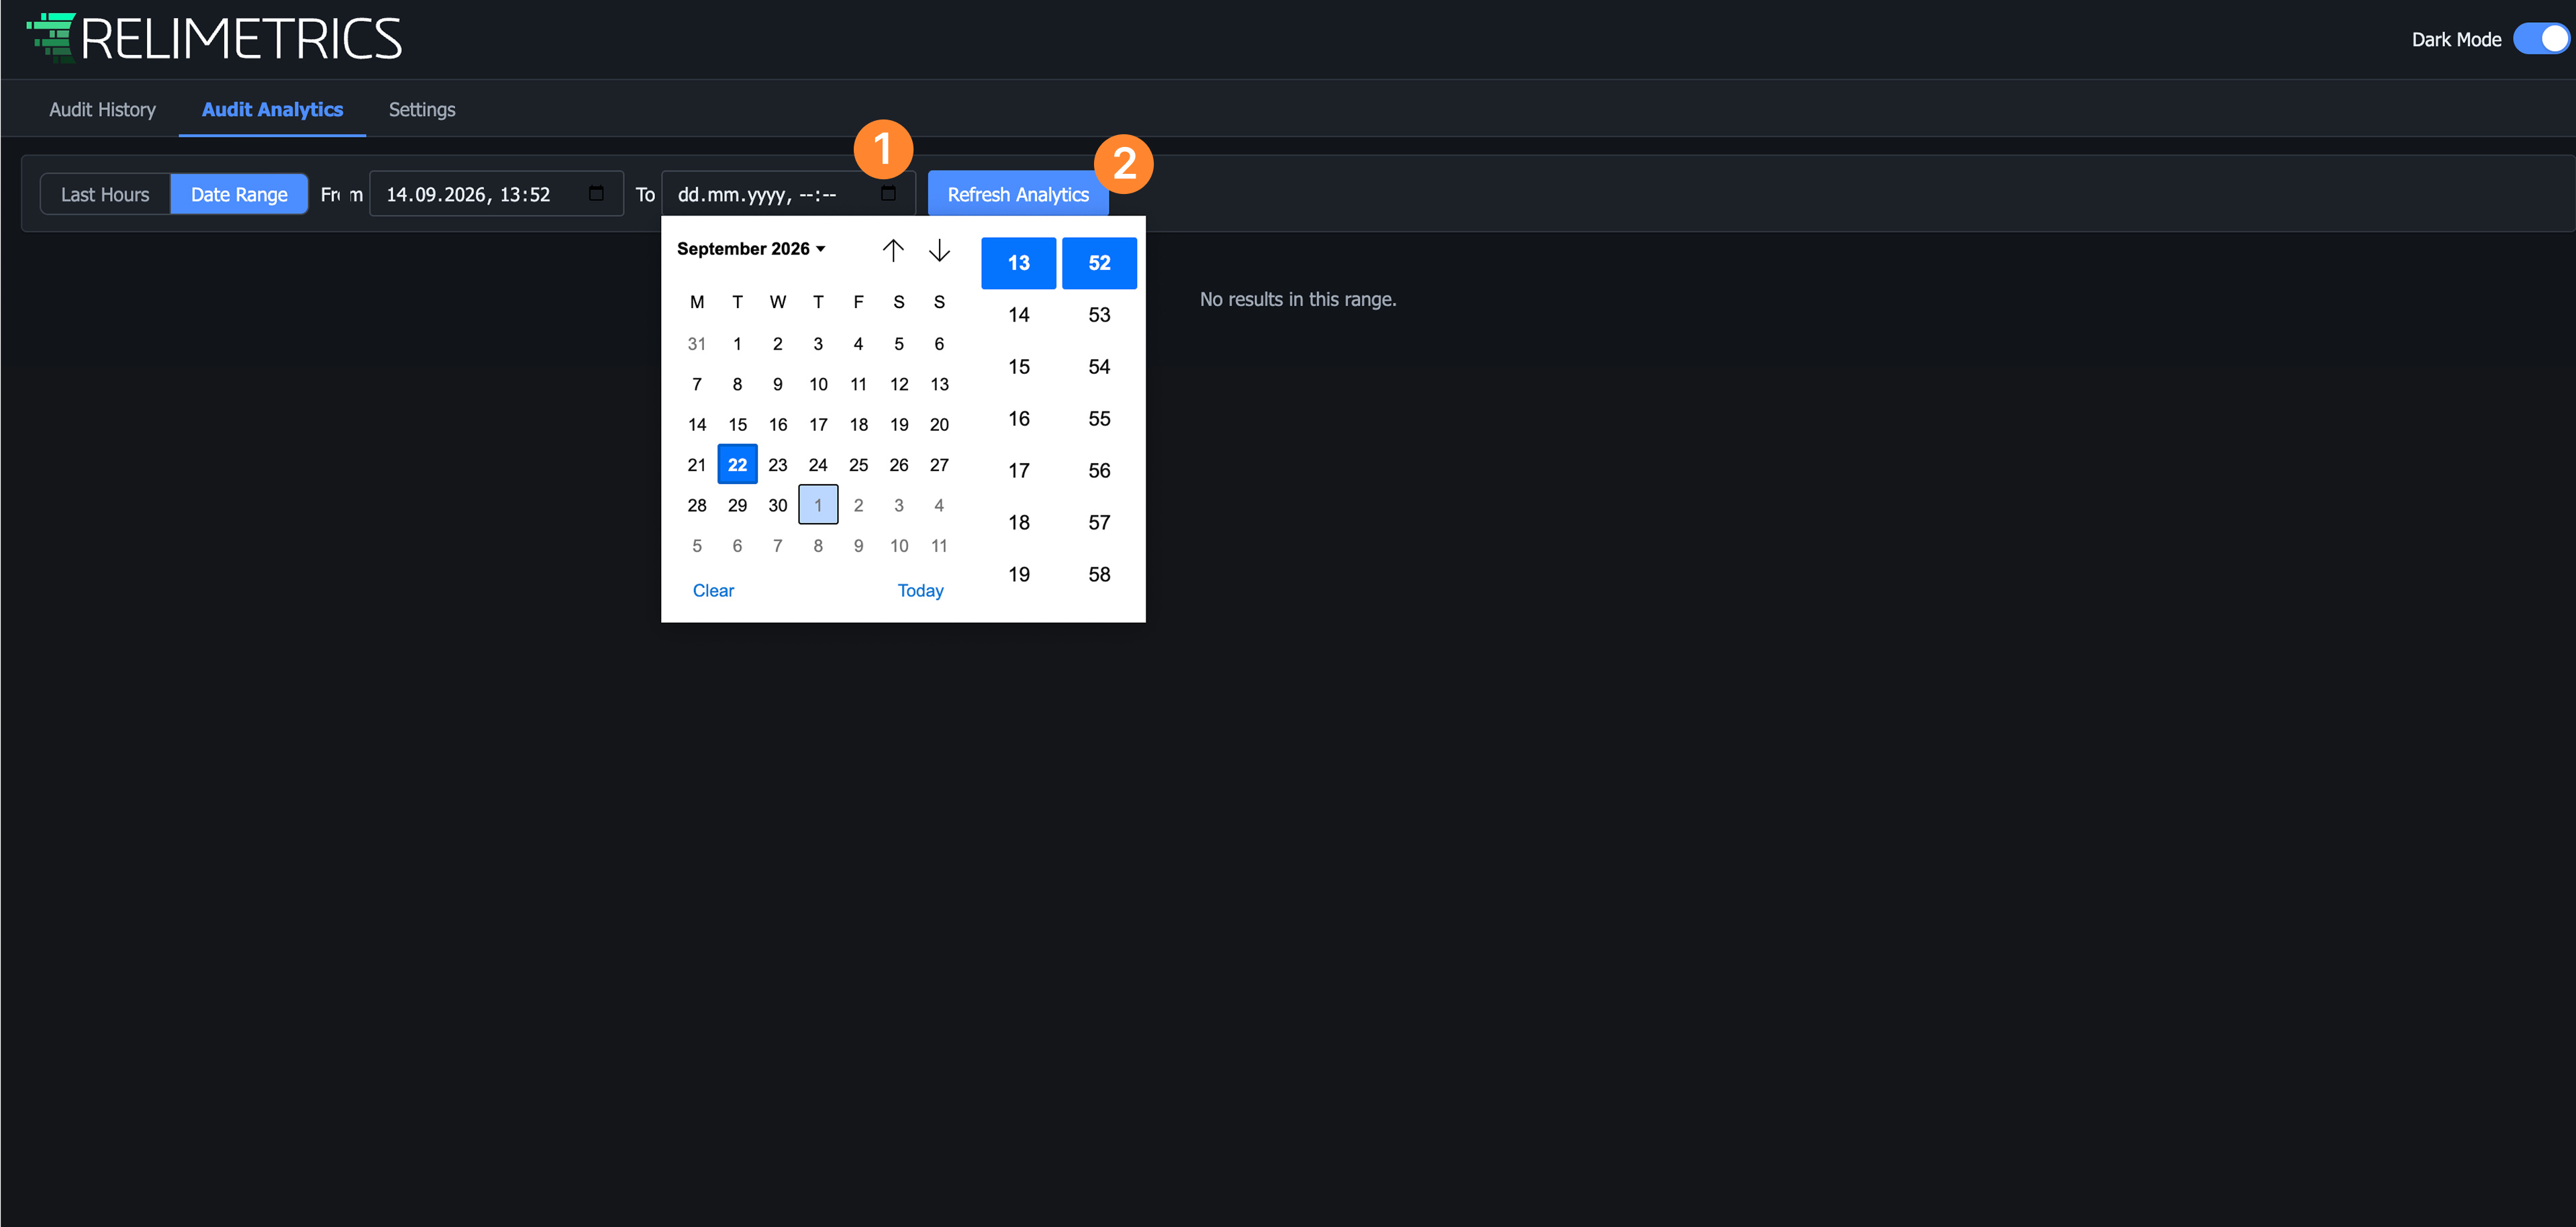Screen dimensions: 2576x1227
Task: Select hour 14 in time list
Action: (x=1018, y=315)
